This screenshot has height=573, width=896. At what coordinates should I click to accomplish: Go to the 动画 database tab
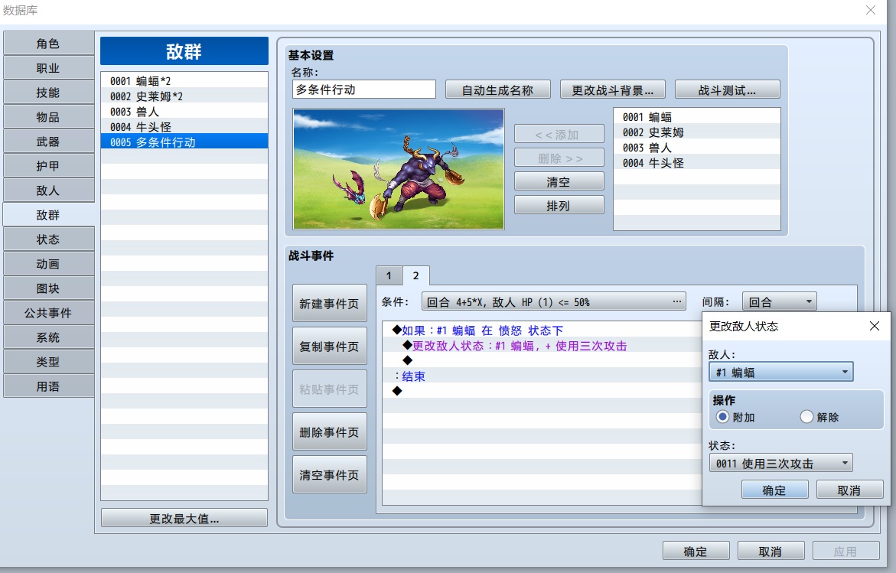(x=48, y=264)
